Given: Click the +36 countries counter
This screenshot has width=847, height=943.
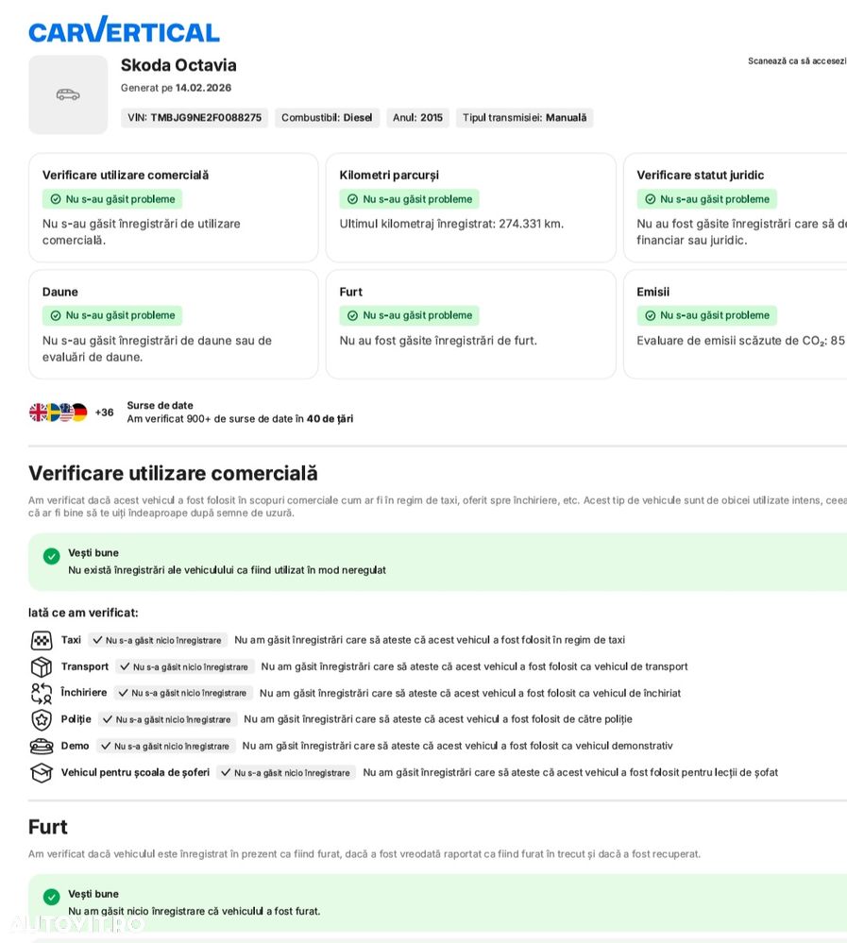Looking at the screenshot, I should pos(104,413).
